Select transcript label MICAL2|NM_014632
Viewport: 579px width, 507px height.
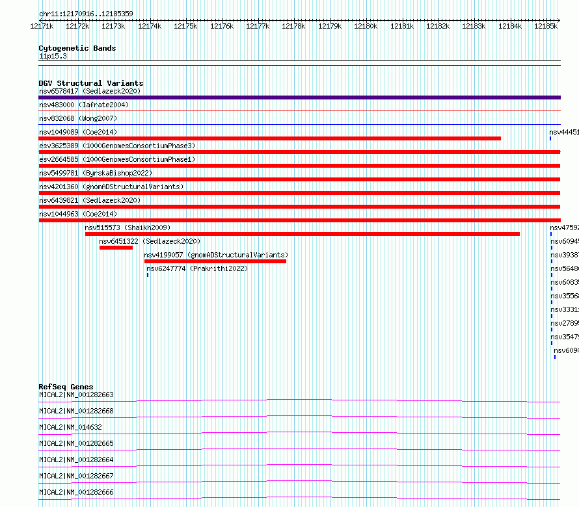click(x=70, y=427)
